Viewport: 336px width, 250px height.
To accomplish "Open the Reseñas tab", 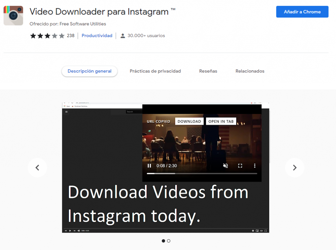I will tap(208, 71).
